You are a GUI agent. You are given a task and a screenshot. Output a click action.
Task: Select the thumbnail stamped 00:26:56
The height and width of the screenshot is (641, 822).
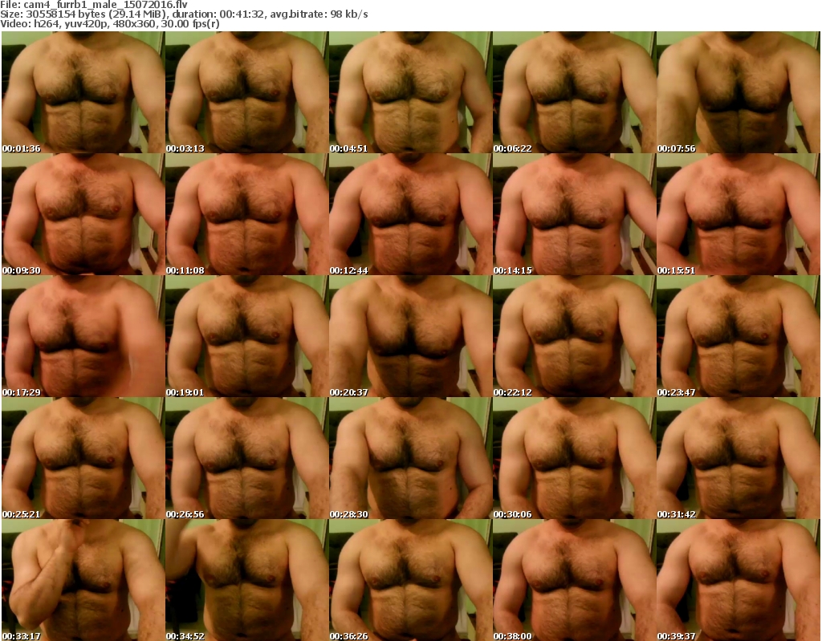click(247, 458)
